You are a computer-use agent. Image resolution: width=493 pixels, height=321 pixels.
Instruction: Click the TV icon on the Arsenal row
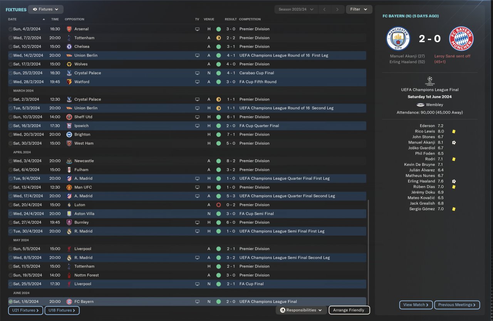pyautogui.click(x=198, y=29)
